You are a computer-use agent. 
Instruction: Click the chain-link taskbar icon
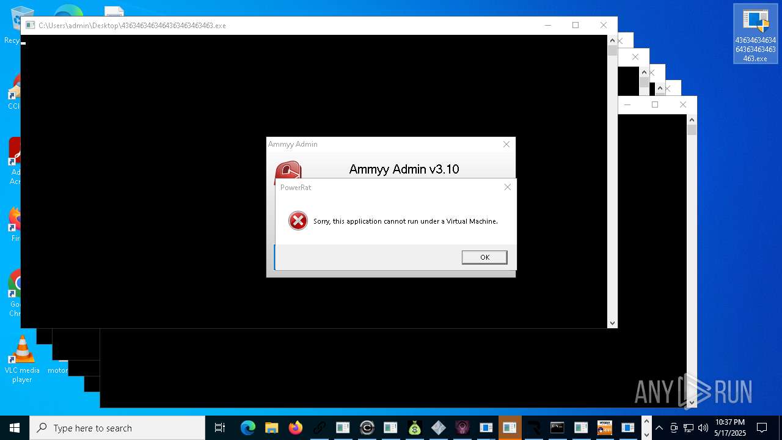tap(319, 428)
